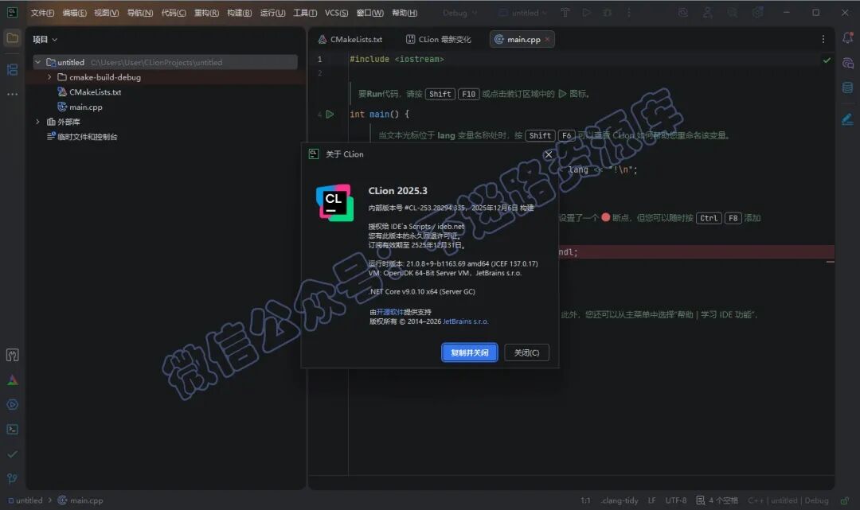Select 临时文件和控制台 tree item
The width and height of the screenshot is (860, 510).
click(88, 136)
